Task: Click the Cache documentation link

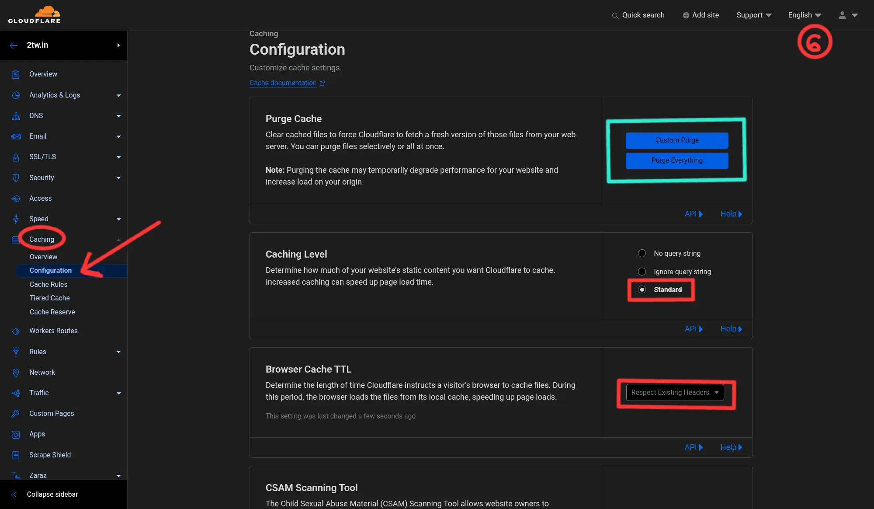Action: coord(283,83)
